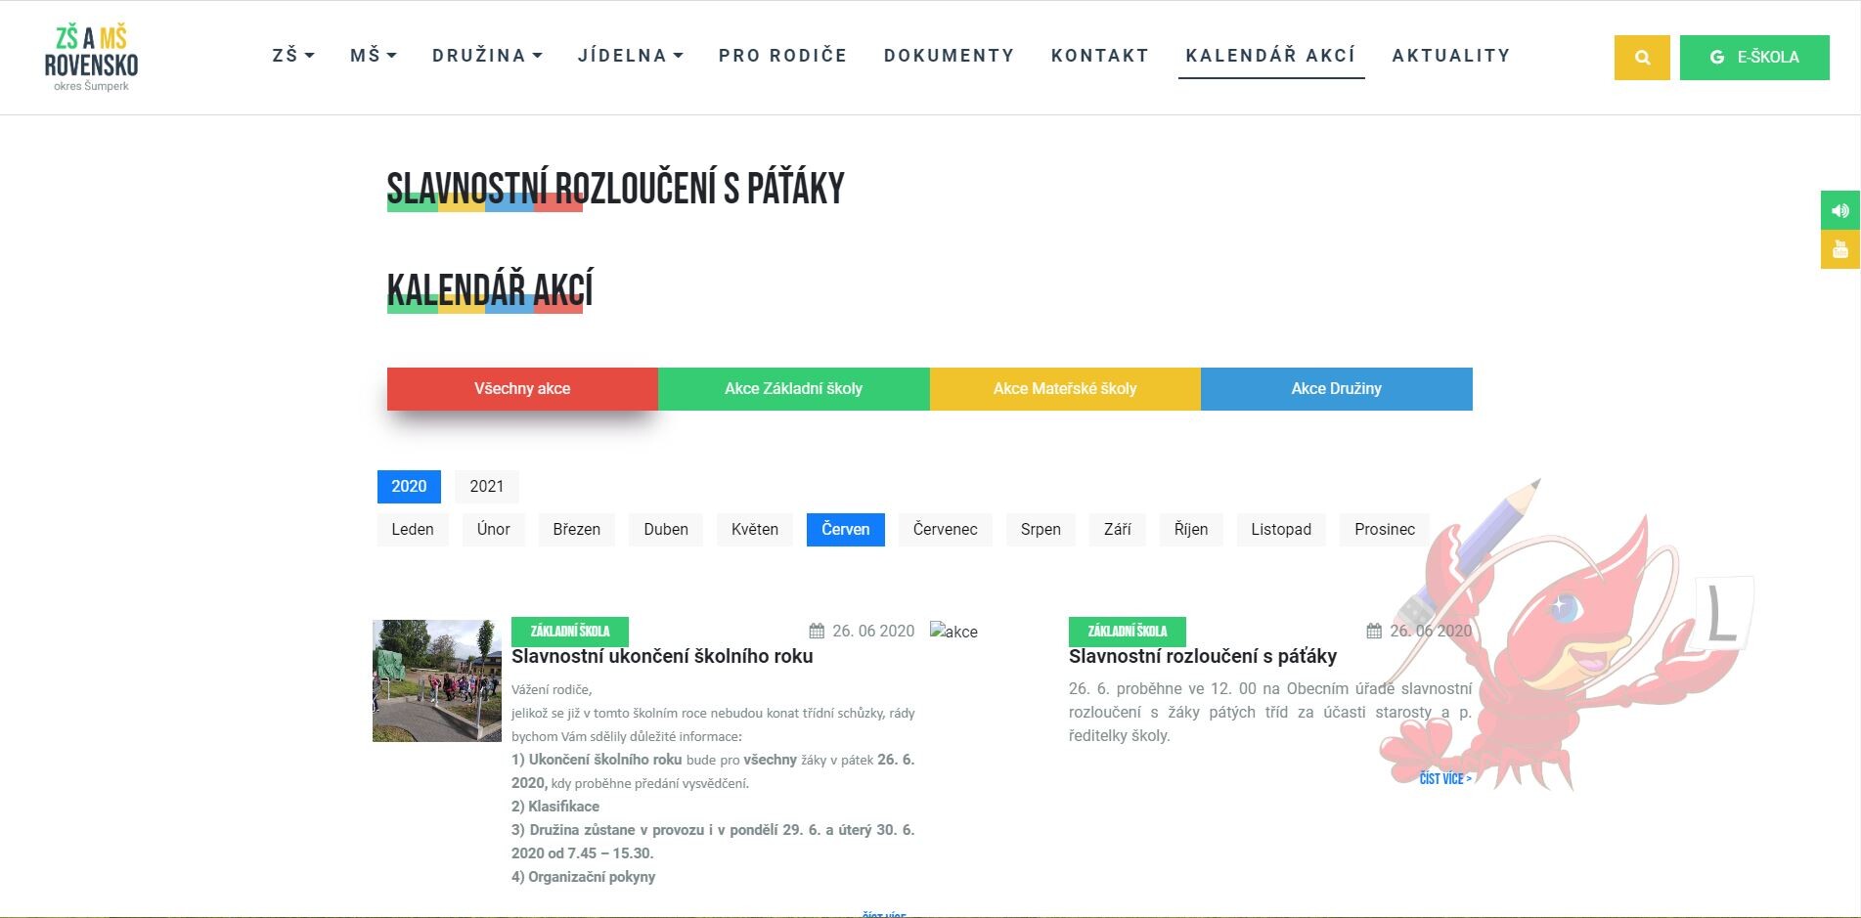Open the Družina dropdown menu

coord(486,56)
